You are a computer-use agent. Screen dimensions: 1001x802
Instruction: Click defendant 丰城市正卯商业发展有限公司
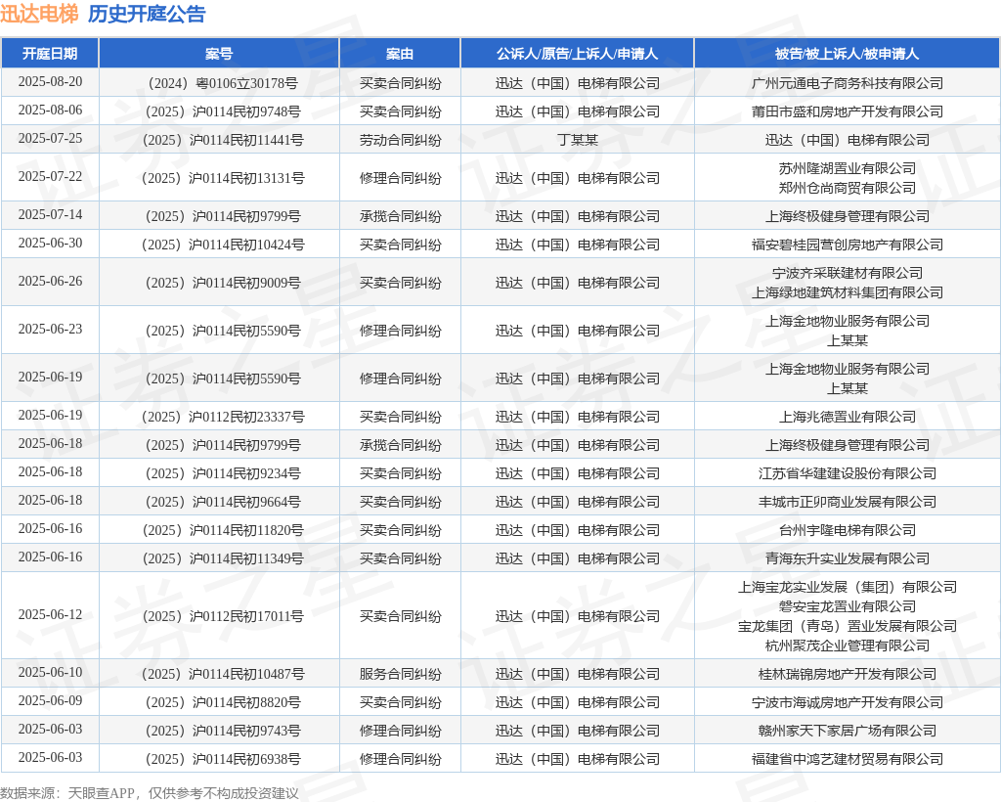[848, 502]
